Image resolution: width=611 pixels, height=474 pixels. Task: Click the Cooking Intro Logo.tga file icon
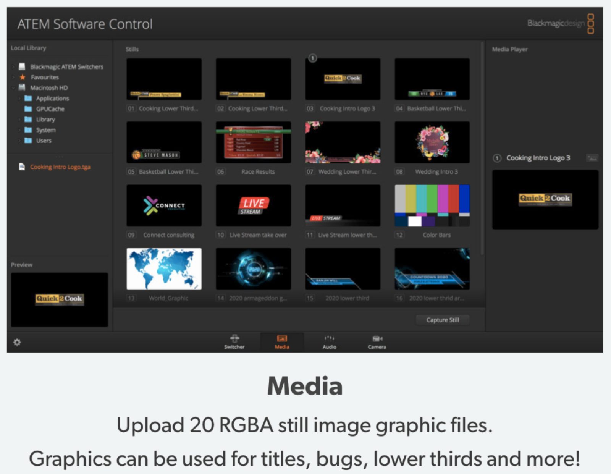pos(22,167)
